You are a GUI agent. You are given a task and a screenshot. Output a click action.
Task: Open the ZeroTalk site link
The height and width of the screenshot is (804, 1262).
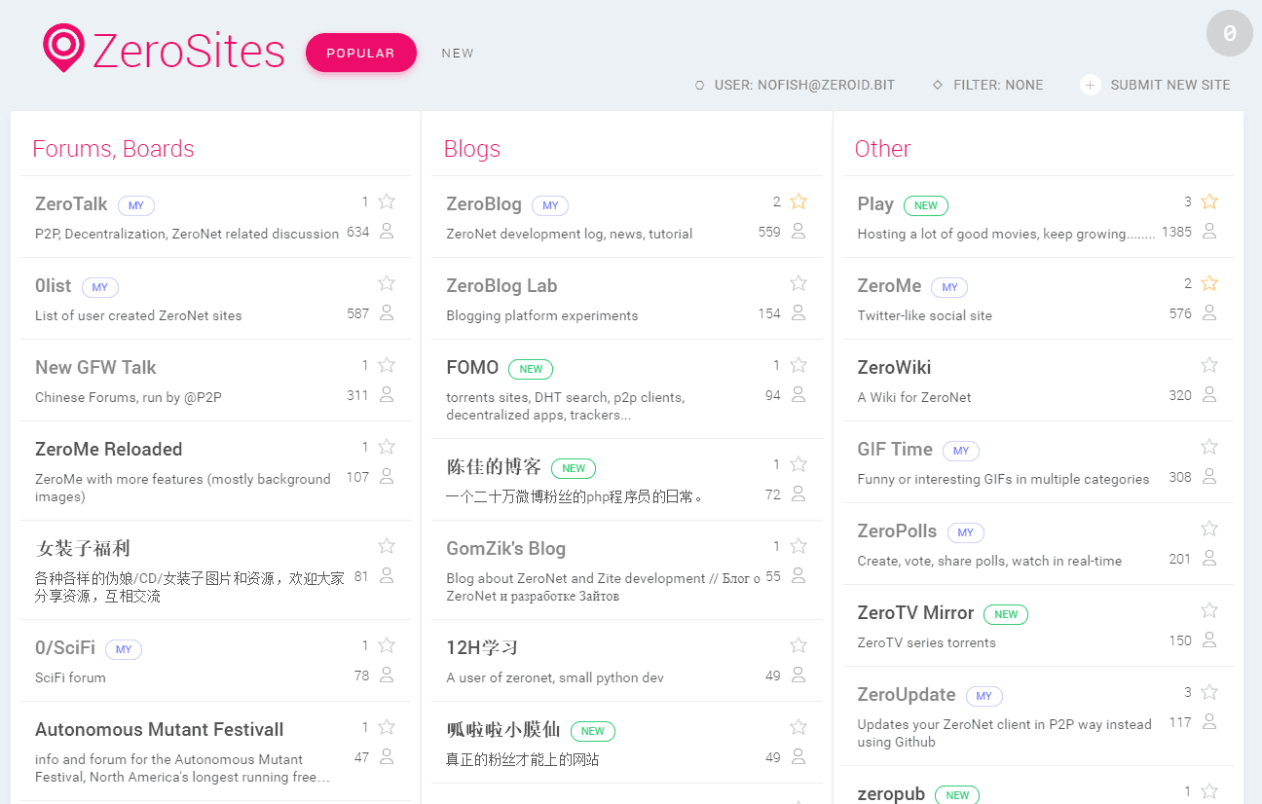point(71,203)
